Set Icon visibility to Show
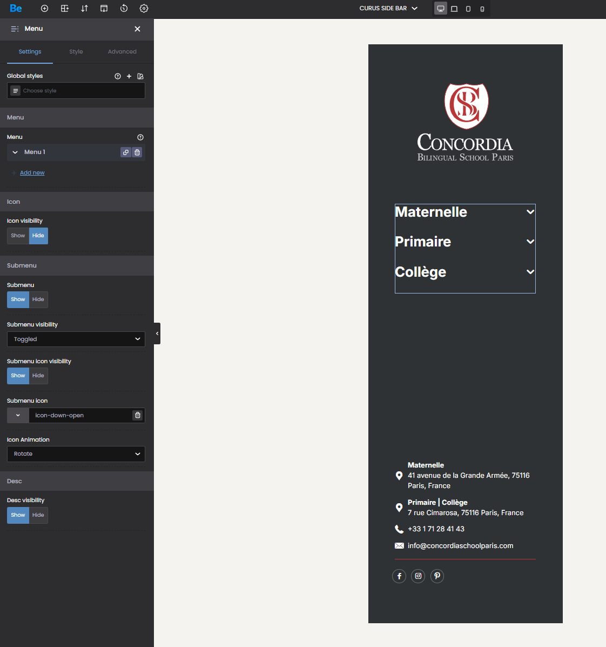The image size is (606, 647). coord(18,236)
